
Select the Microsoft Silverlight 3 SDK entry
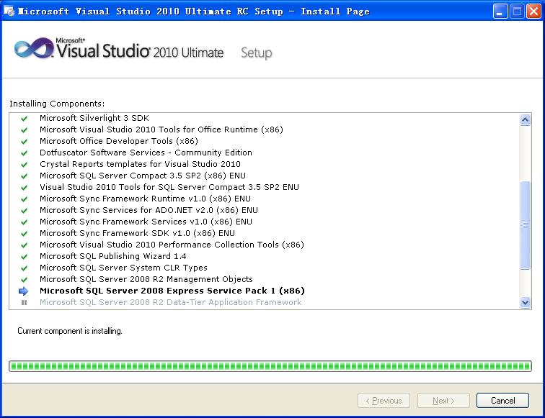click(x=94, y=118)
